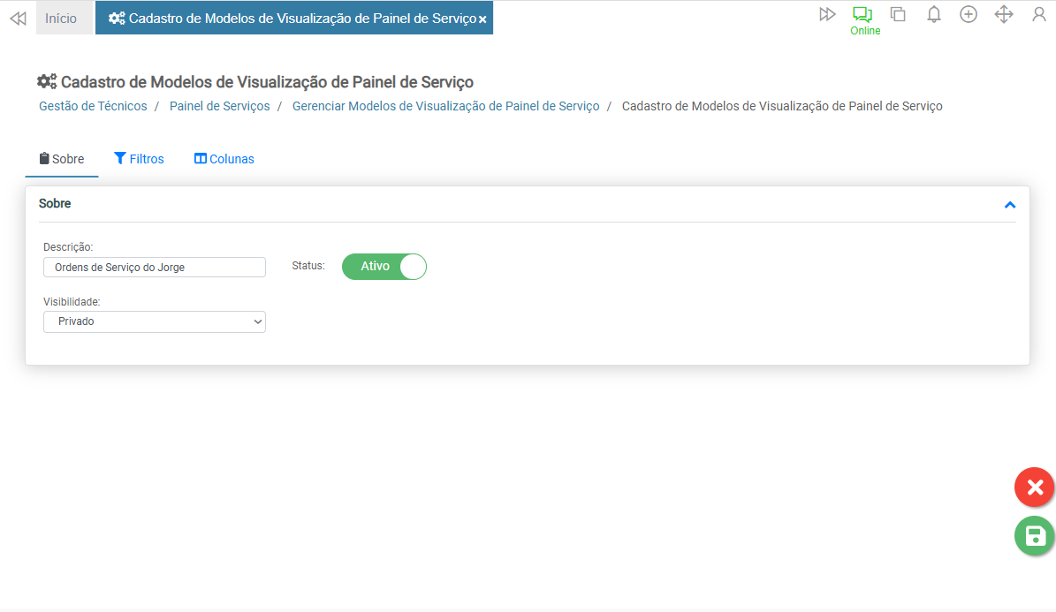Click the four-way move arrows icon
The height and width of the screenshot is (612, 1056).
(x=1004, y=14)
